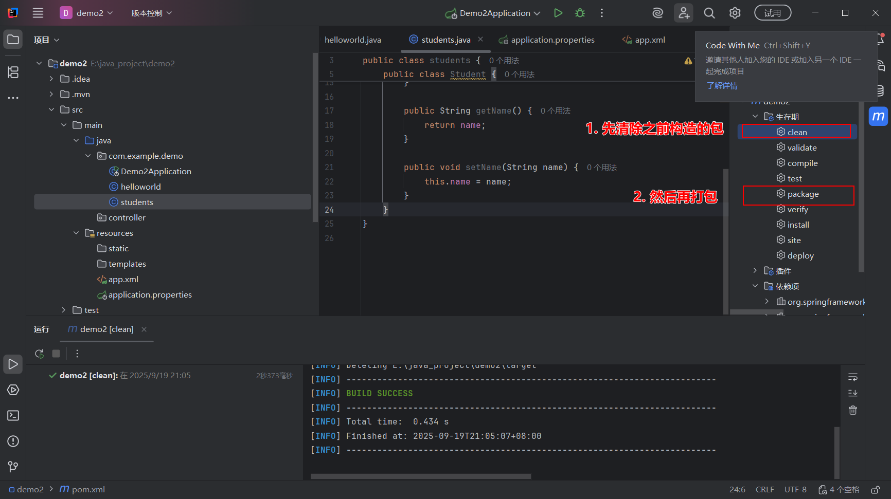Start debugging with the bug icon

click(580, 13)
